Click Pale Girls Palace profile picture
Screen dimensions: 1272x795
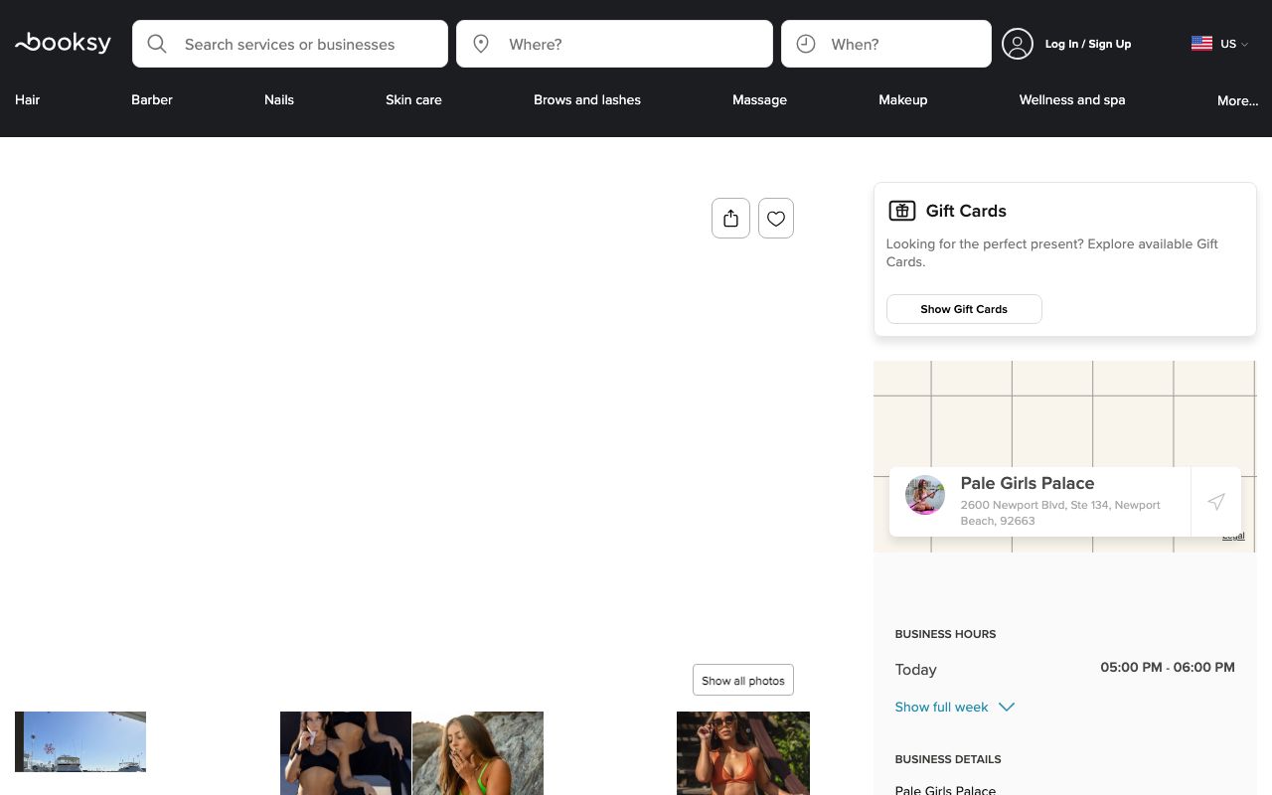pos(924,495)
